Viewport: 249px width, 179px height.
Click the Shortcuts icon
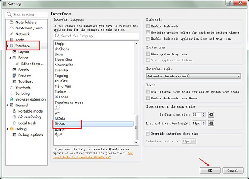(12, 87)
